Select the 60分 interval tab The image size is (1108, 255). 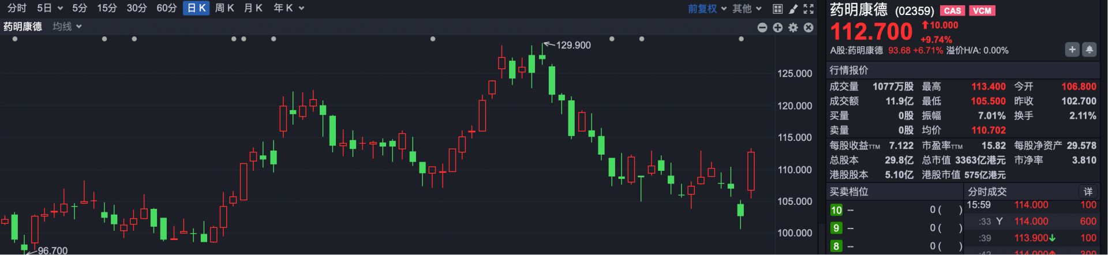pyautogui.click(x=166, y=8)
